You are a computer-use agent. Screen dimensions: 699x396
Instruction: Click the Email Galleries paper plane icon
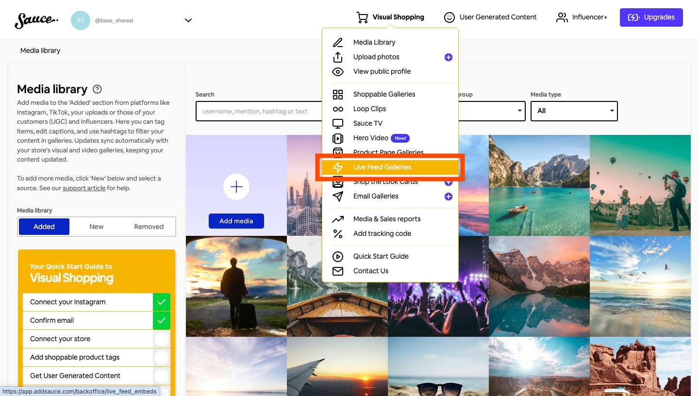[x=338, y=196]
